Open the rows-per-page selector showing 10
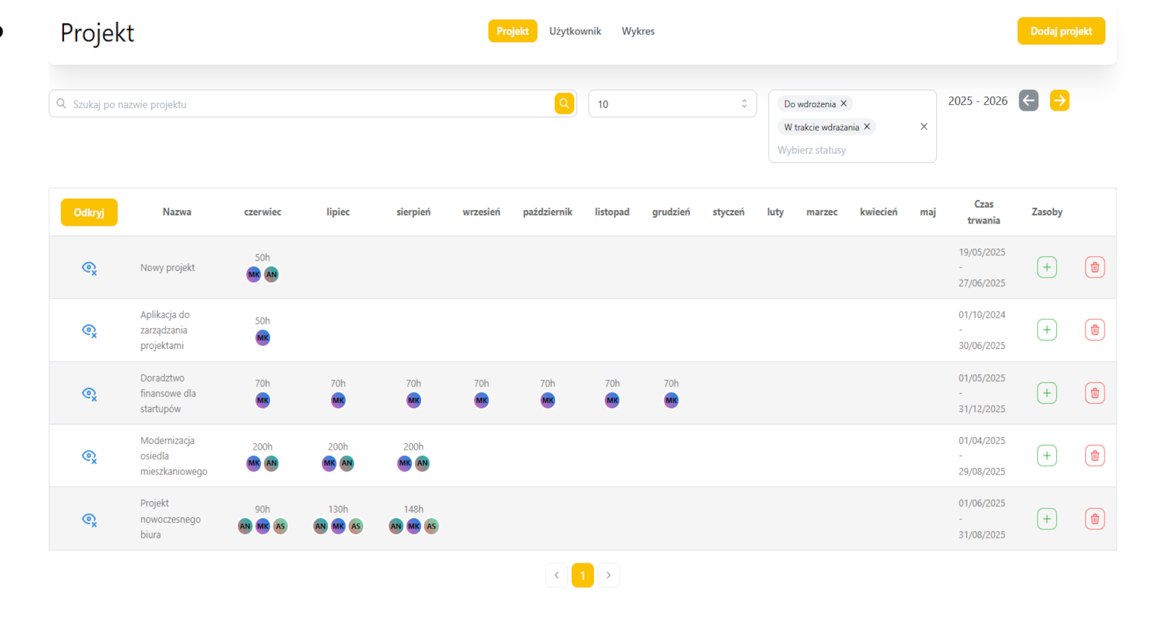Viewport: 1162px width, 620px height. tap(672, 104)
